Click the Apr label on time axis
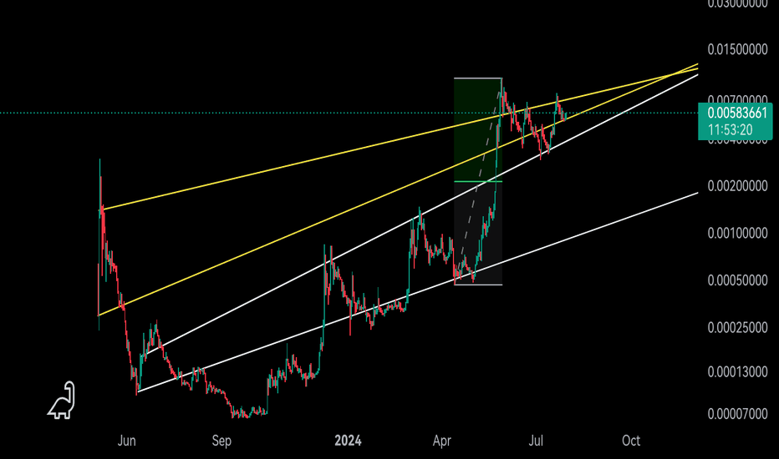Viewport: 779px width, 459px height. click(442, 441)
